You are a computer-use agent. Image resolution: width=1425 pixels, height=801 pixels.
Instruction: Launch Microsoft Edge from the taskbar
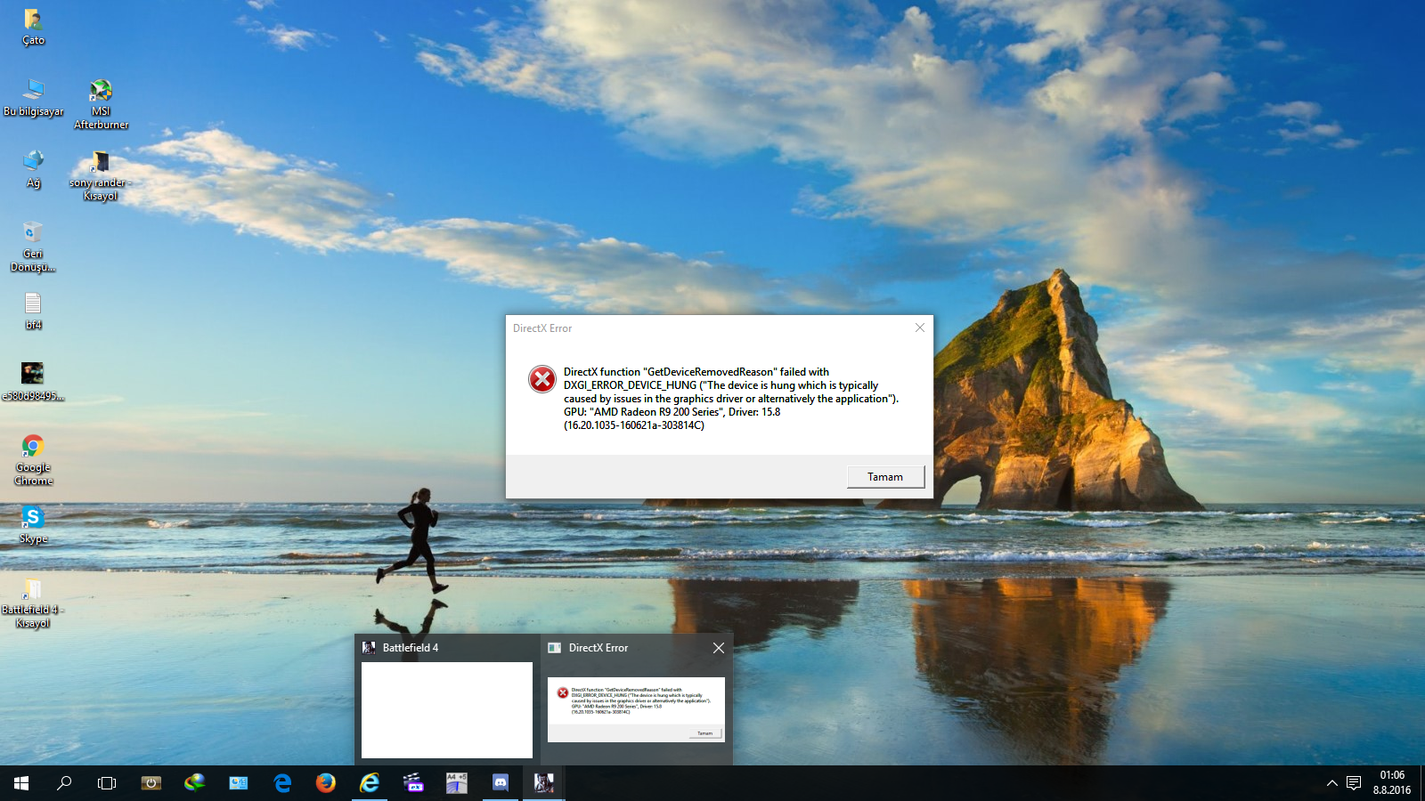pos(282,783)
